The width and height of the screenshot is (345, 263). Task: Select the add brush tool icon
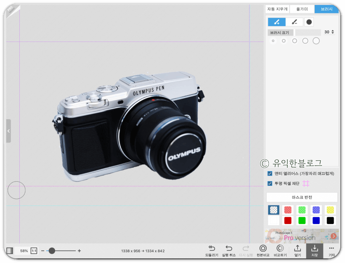coord(276,22)
